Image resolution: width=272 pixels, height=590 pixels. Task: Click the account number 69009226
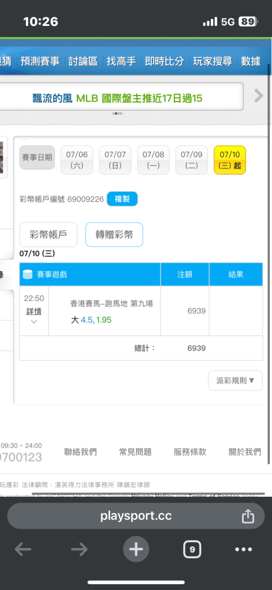coord(85,199)
